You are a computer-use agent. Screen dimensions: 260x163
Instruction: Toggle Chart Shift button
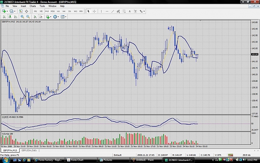click(41, 17)
